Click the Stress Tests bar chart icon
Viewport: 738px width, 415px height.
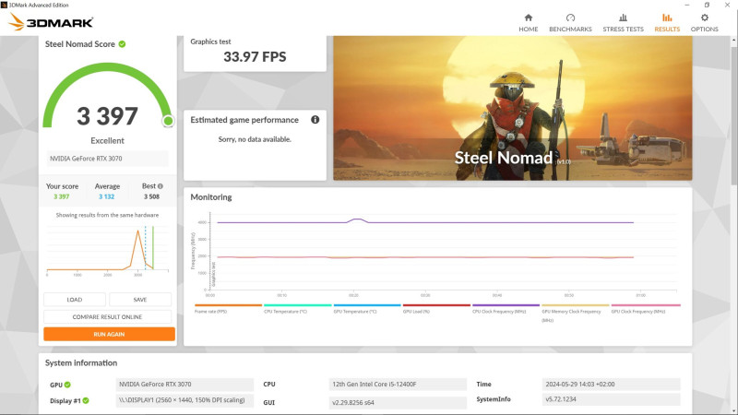click(x=623, y=18)
